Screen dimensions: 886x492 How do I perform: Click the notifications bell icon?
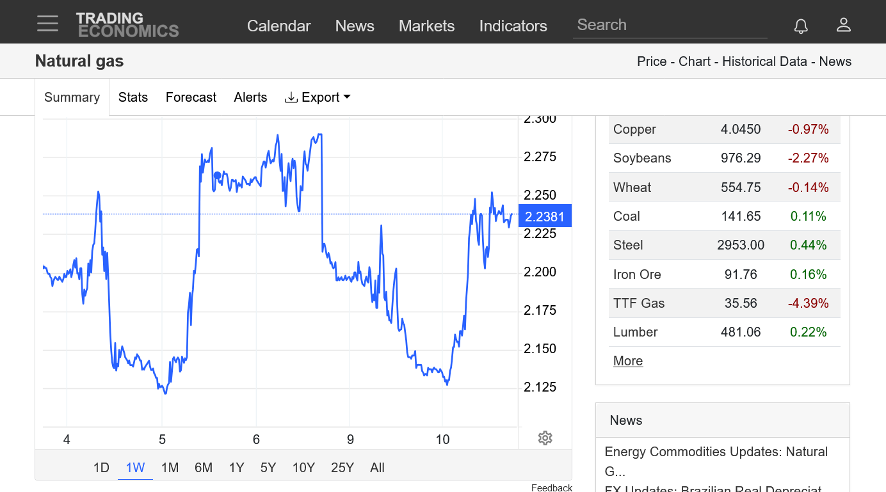(x=801, y=26)
